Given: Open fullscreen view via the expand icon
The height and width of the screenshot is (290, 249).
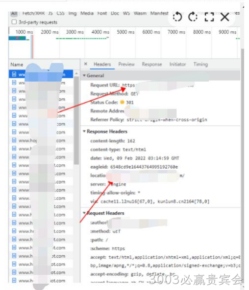Looking at the screenshot, I should 209,17.
